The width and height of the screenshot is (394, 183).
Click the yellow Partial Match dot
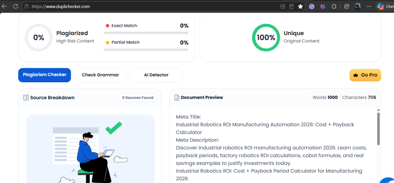click(108, 42)
